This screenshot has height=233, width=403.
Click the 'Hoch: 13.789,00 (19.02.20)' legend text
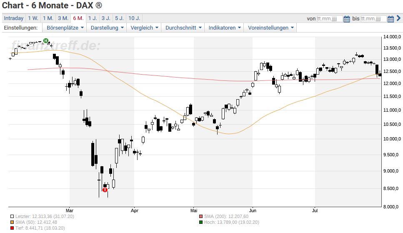coord(232,222)
